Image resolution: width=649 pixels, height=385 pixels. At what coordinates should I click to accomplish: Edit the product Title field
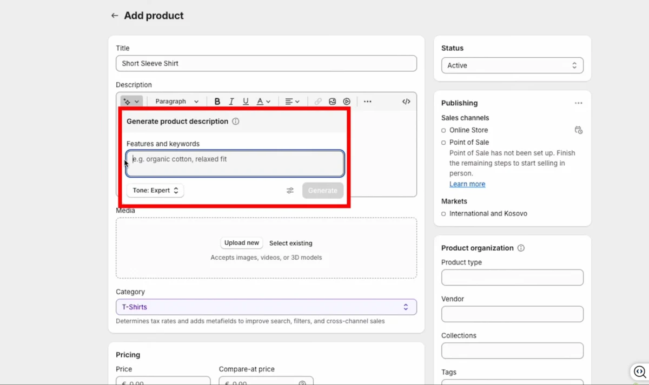(266, 63)
